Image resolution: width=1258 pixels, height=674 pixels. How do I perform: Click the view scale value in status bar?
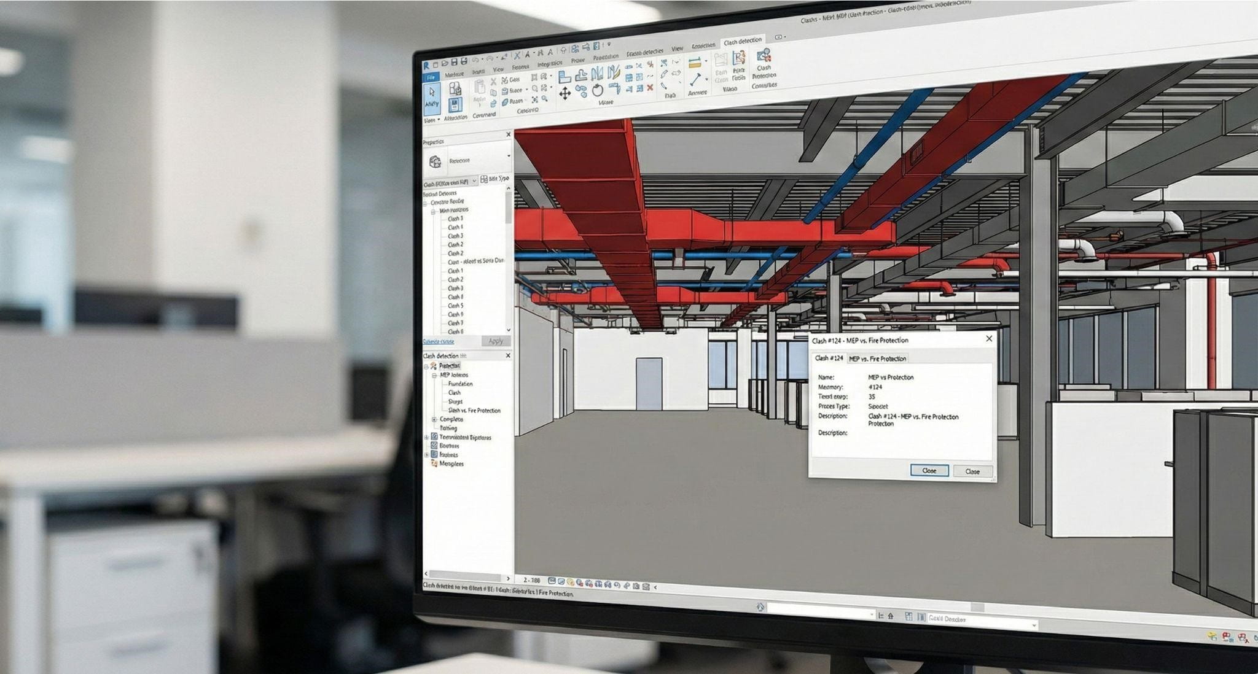pyautogui.click(x=531, y=579)
